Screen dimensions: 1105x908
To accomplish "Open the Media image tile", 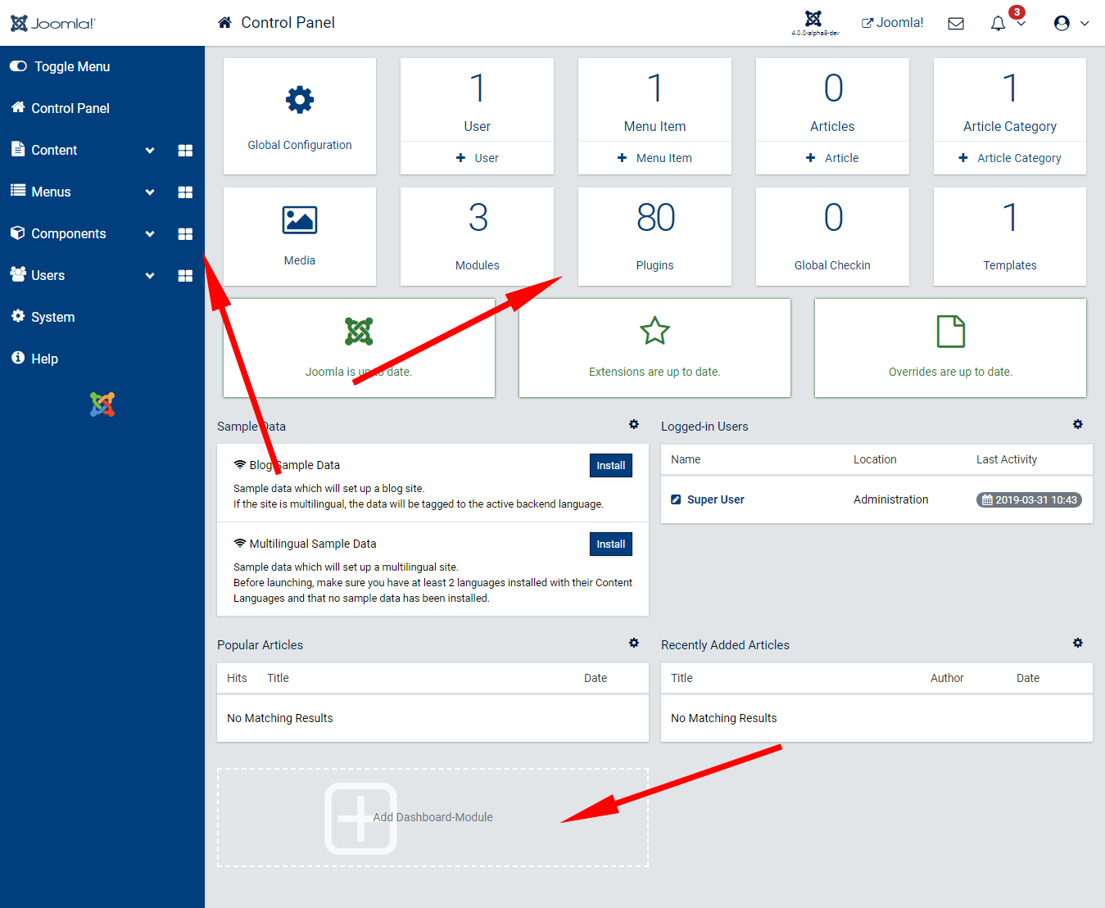I will 300,237.
